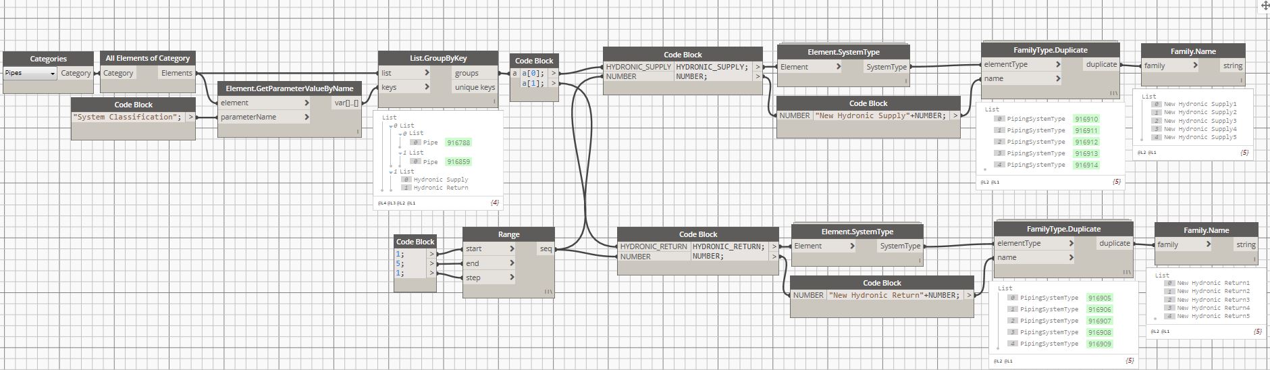
Task: Click lacing indicator on upper Element.SystemType node
Action: 906,81
